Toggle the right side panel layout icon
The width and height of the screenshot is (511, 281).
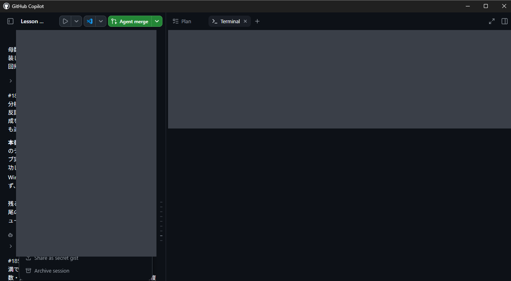coord(504,21)
